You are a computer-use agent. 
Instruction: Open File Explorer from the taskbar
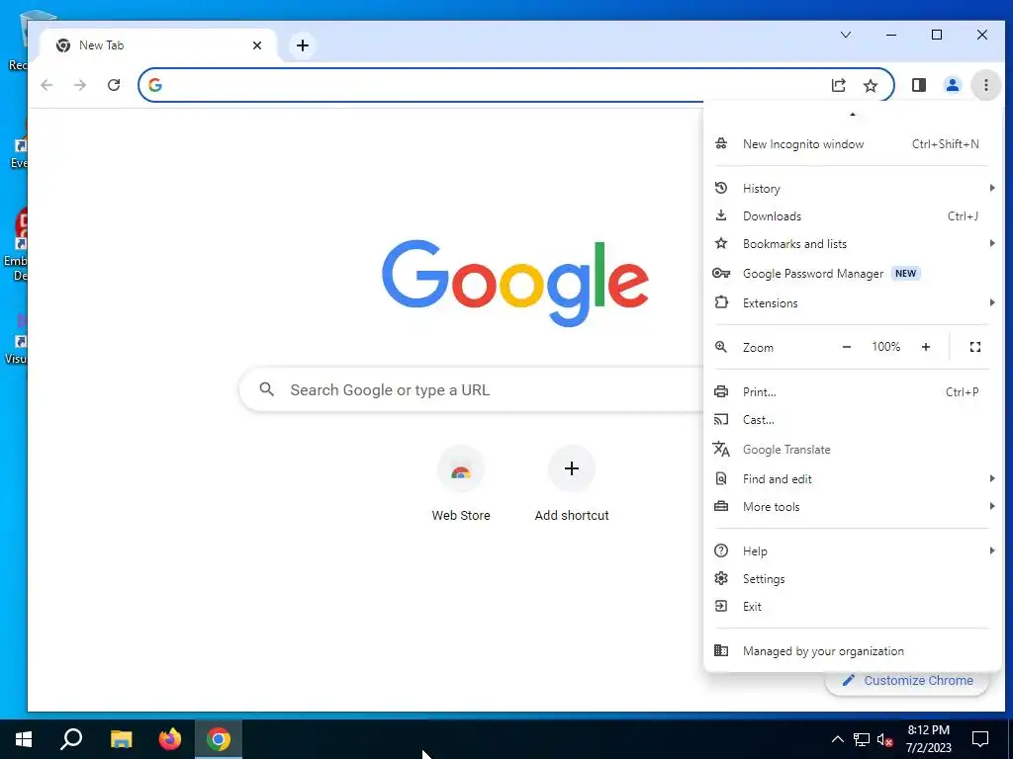point(121,739)
